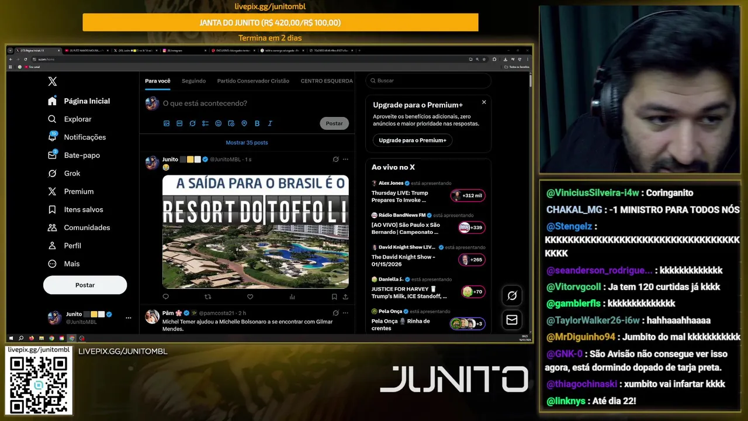Open Grok from the sidebar
This screenshot has width=748, height=421.
click(x=64, y=174)
